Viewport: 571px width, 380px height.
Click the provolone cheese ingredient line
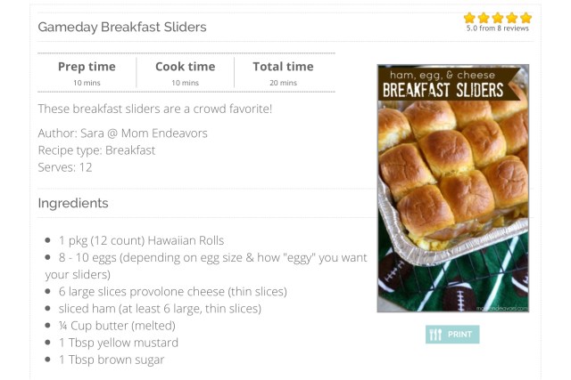pos(172,291)
